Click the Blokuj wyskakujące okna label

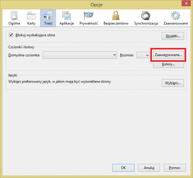(35, 35)
